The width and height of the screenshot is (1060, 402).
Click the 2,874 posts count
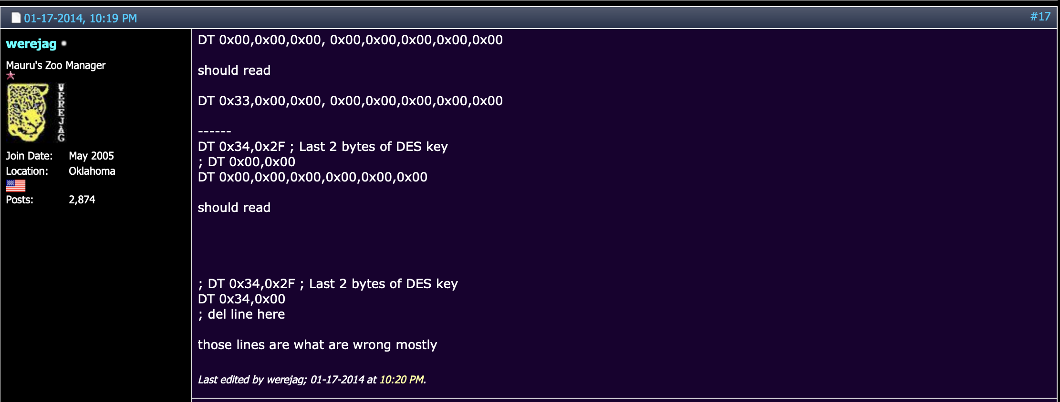82,200
